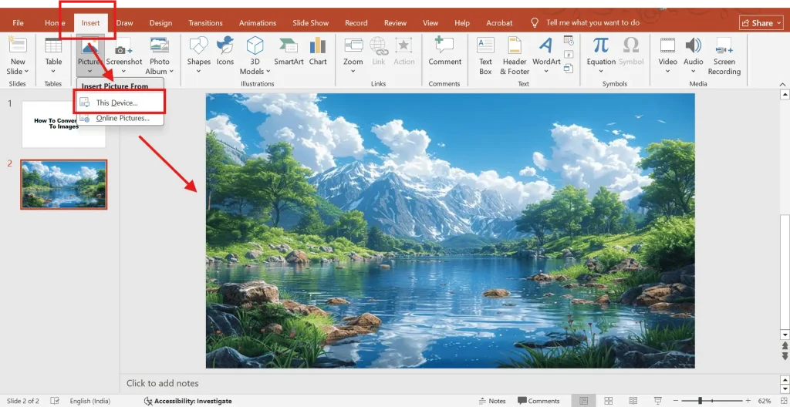Choose This Device from the picture menu

116,103
